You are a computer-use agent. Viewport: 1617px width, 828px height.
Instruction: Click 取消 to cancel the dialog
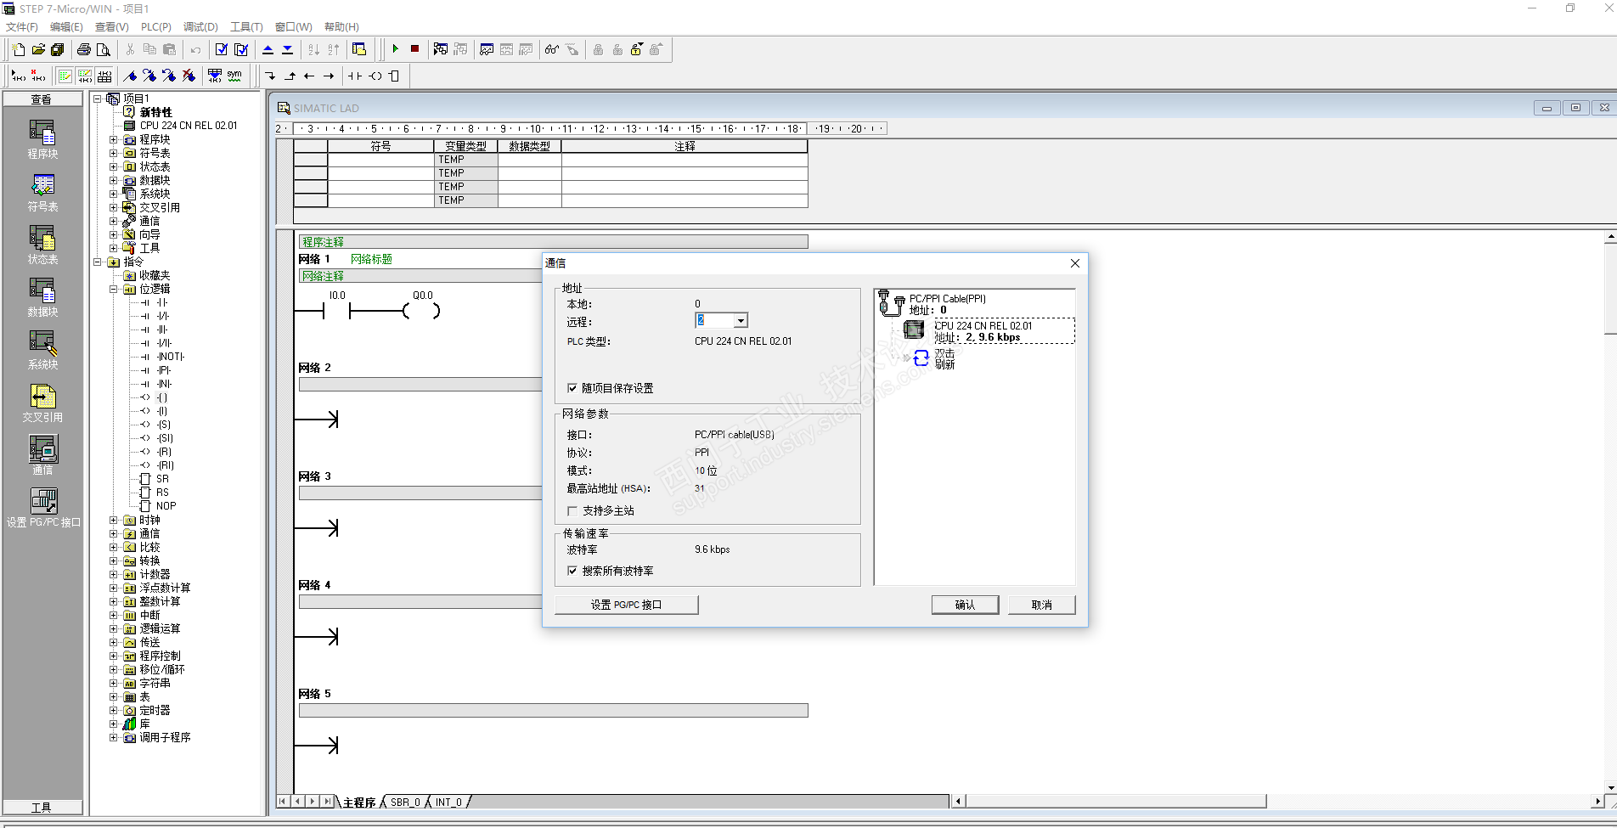coord(1042,605)
